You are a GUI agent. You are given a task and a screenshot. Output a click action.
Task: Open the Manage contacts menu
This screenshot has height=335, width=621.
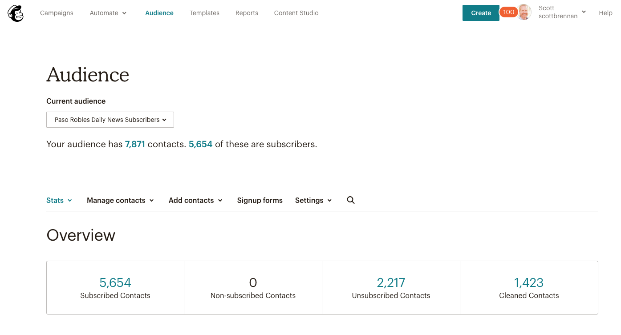120,200
